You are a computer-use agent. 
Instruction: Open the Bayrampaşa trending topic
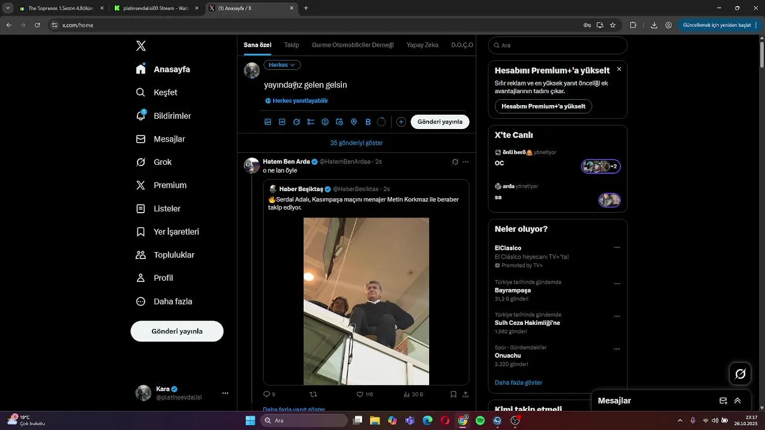513,290
